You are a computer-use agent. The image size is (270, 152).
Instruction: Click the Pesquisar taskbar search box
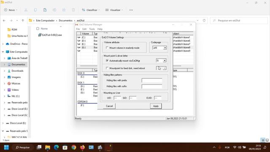pyautogui.click(x=23, y=147)
